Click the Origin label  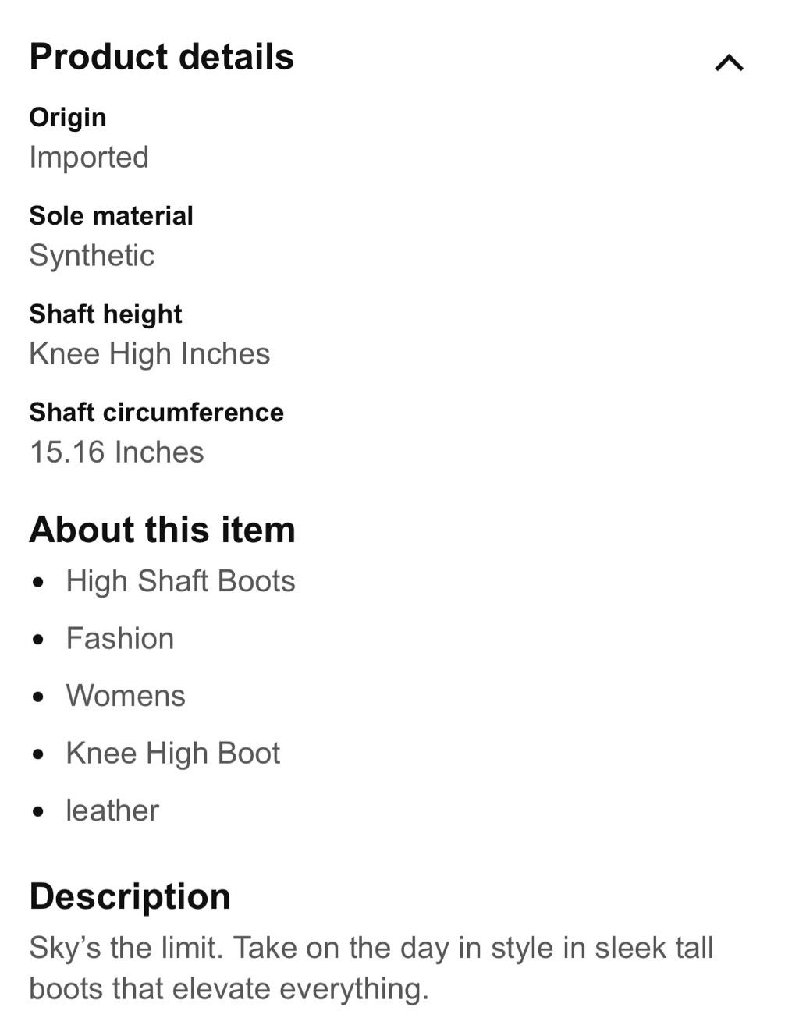coord(68,118)
